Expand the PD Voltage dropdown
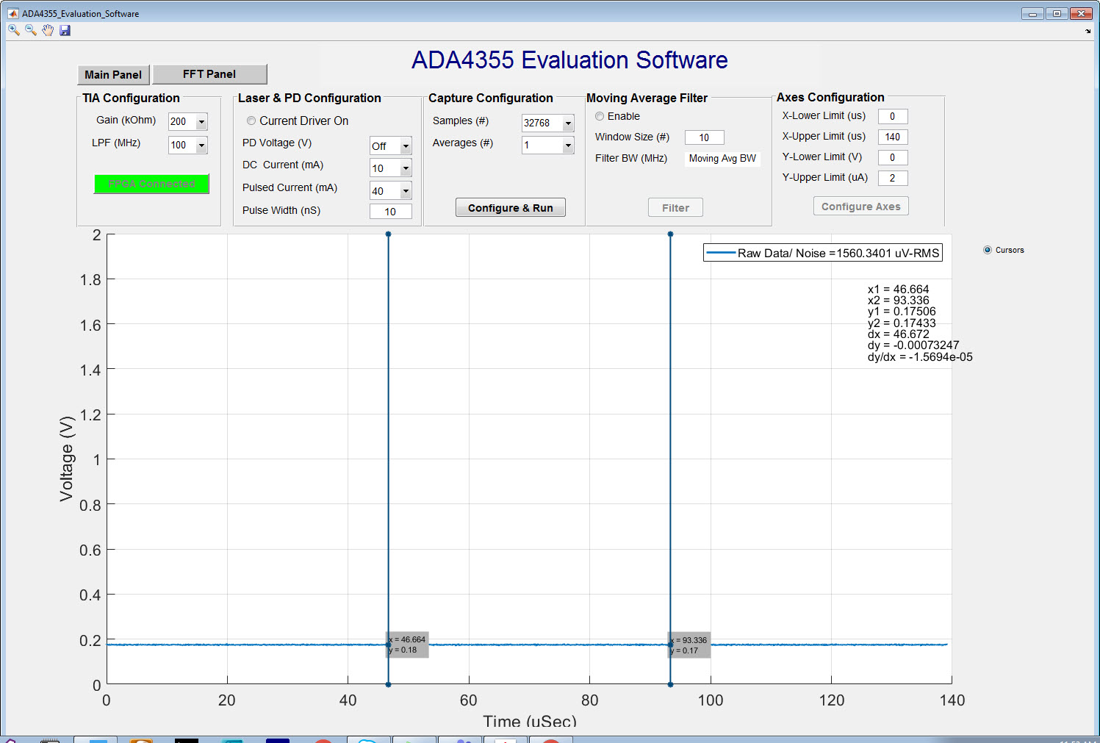 click(x=405, y=146)
